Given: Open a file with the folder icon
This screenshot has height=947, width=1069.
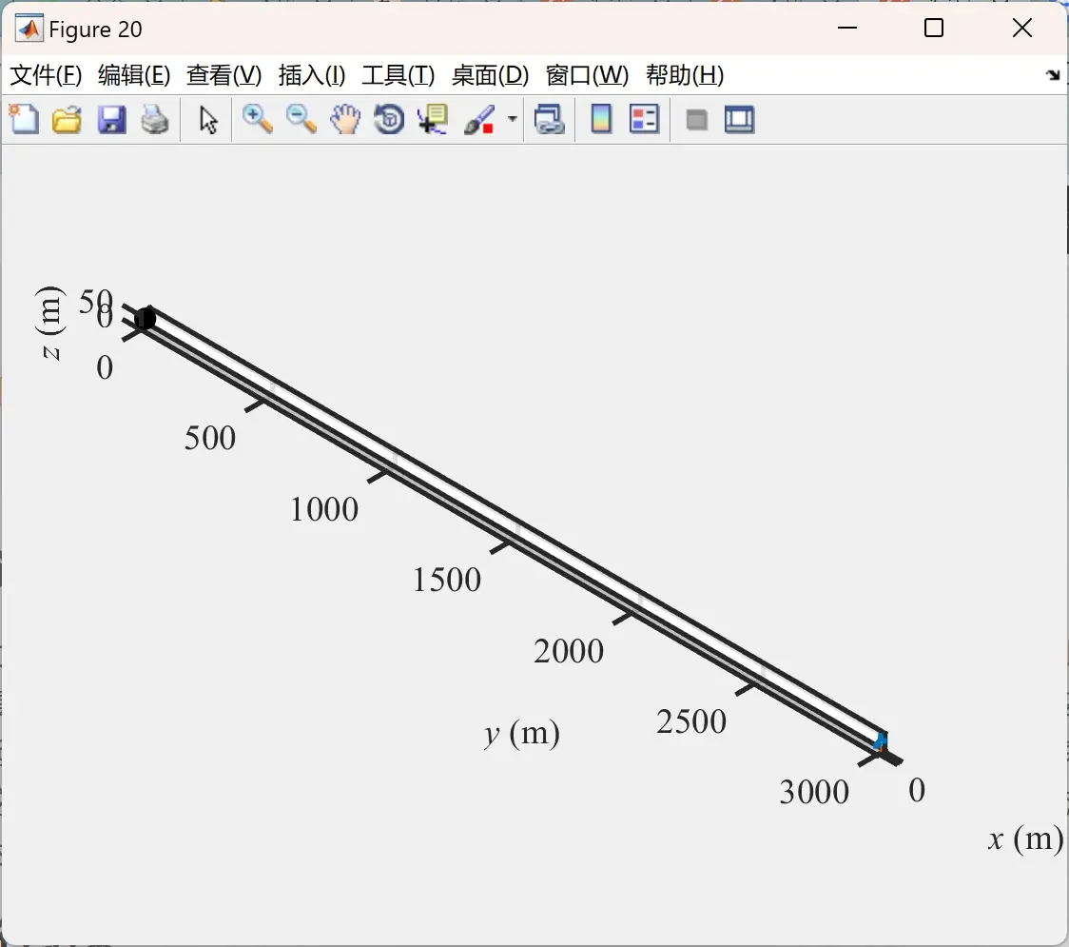Looking at the screenshot, I should click(67, 119).
